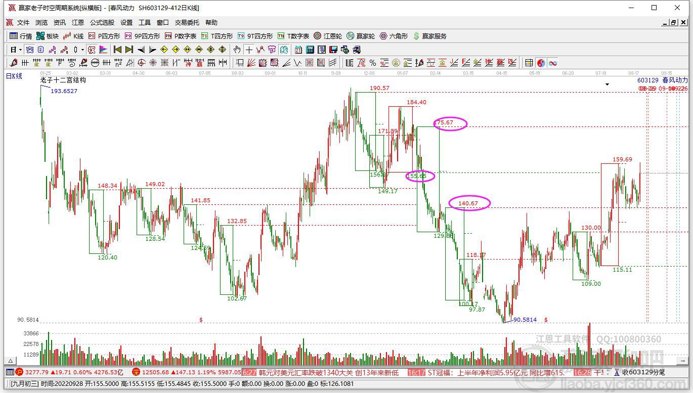The image size is (693, 393).
Task: Open the P四方形 tool
Action: tap(104, 36)
